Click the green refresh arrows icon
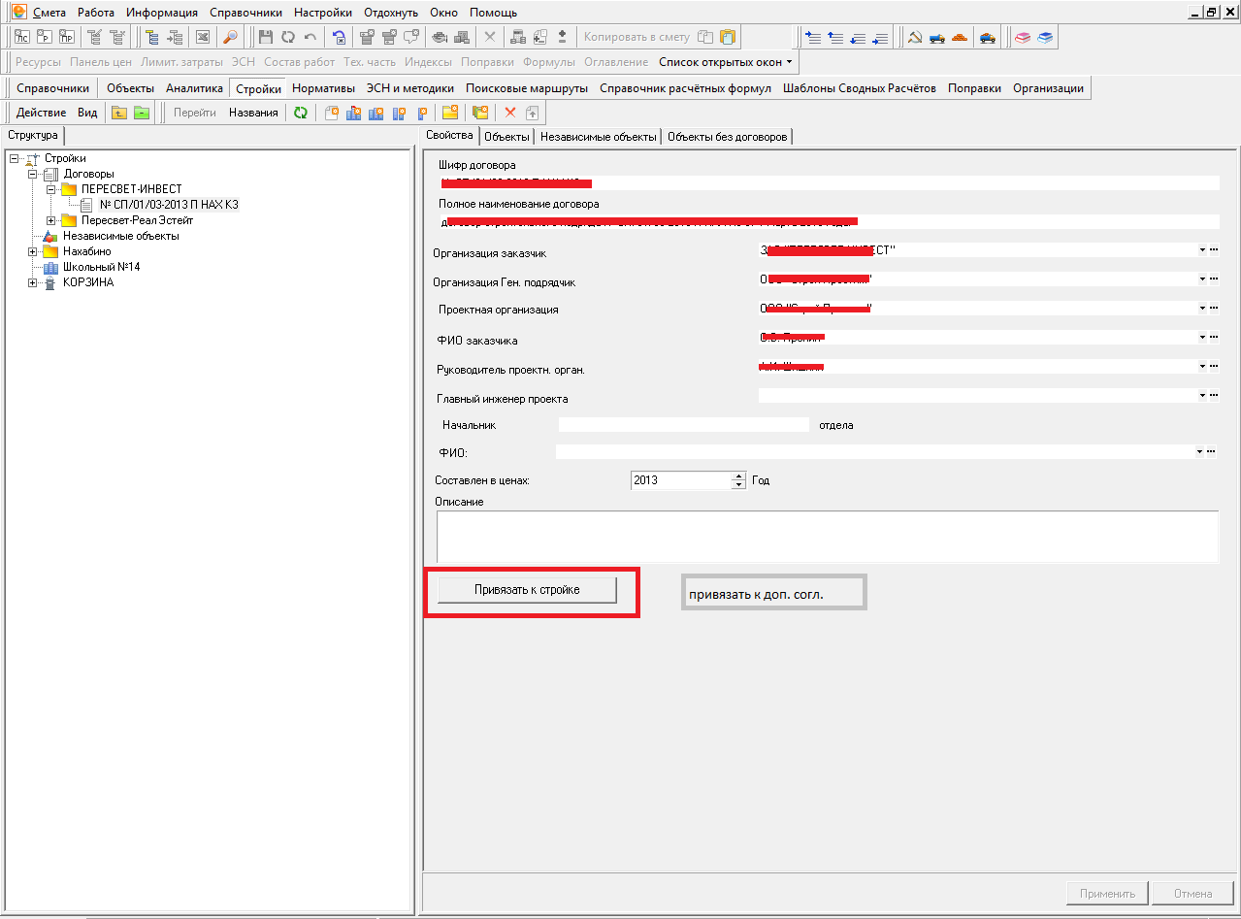This screenshot has width=1241, height=919. [301, 113]
